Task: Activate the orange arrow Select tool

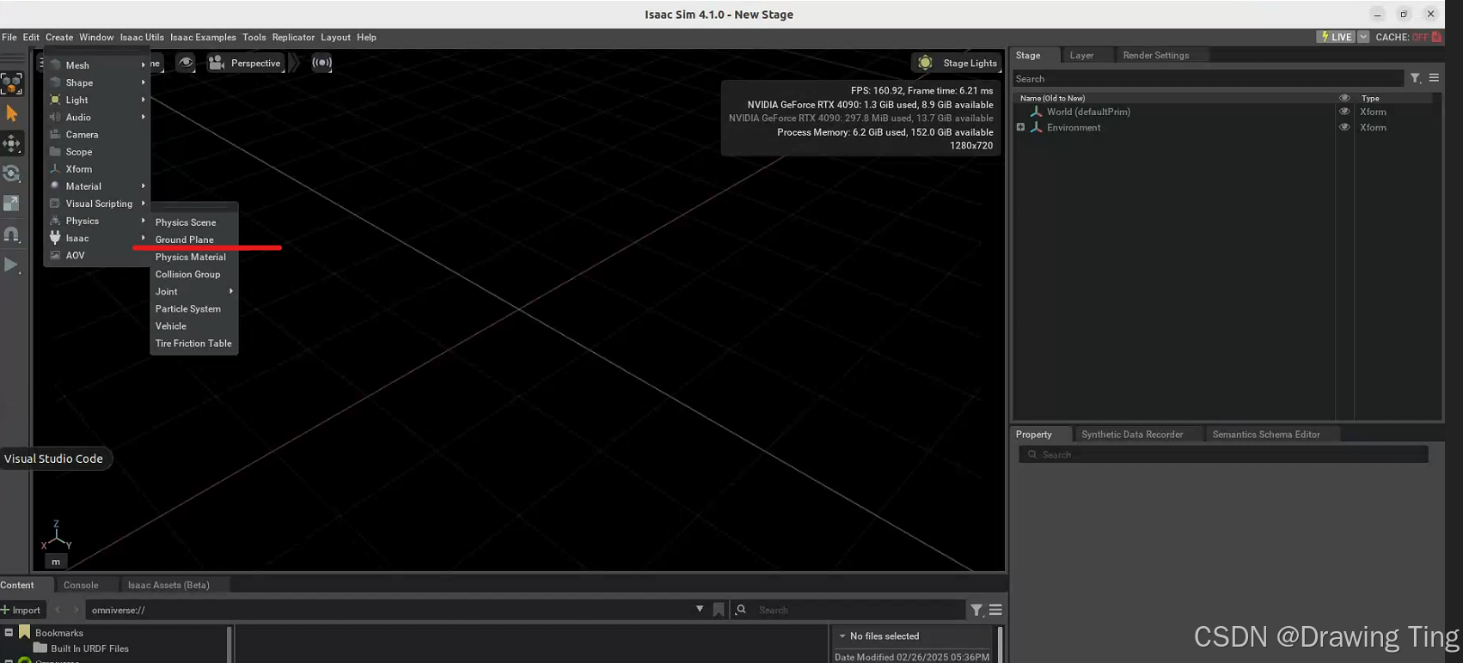Action: click(x=12, y=113)
